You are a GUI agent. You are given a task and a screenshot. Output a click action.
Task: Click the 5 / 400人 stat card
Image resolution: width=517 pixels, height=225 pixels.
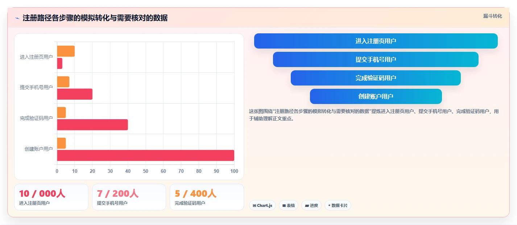click(x=207, y=197)
